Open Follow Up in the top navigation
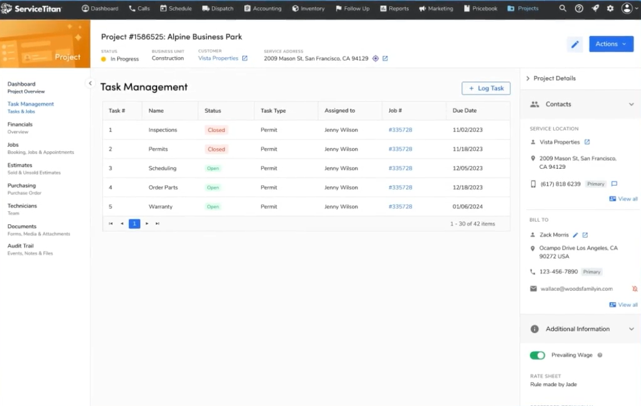The height and width of the screenshot is (406, 641). 352,8
